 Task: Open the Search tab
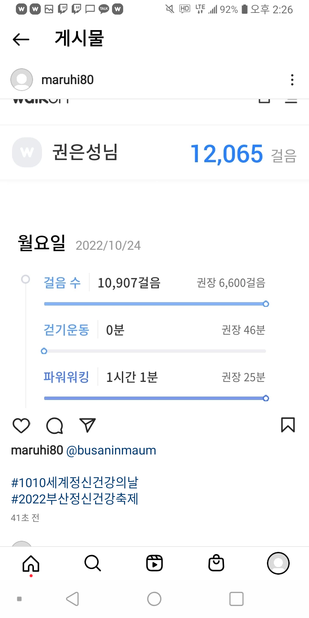tap(93, 563)
